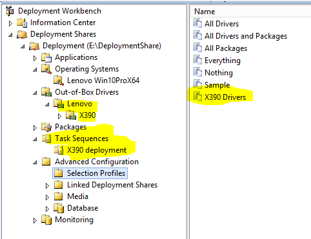This screenshot has height=239, width=311.
Task: Collapse the Deployment (E:\DeploymentShare) node
Action: (x=23, y=46)
